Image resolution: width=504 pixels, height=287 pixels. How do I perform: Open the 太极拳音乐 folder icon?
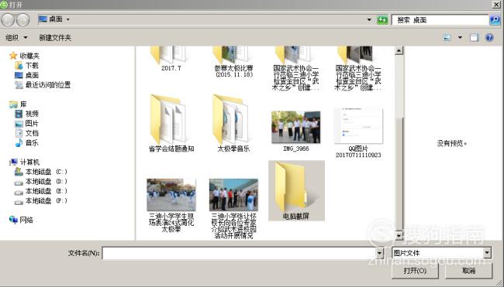(230, 119)
